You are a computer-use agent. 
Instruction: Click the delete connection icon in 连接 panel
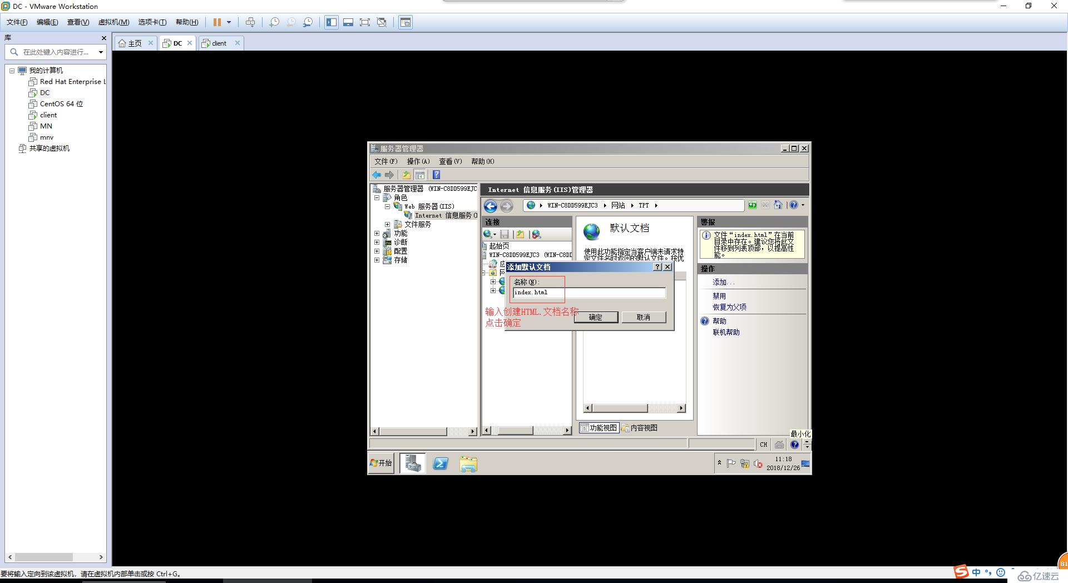click(536, 235)
